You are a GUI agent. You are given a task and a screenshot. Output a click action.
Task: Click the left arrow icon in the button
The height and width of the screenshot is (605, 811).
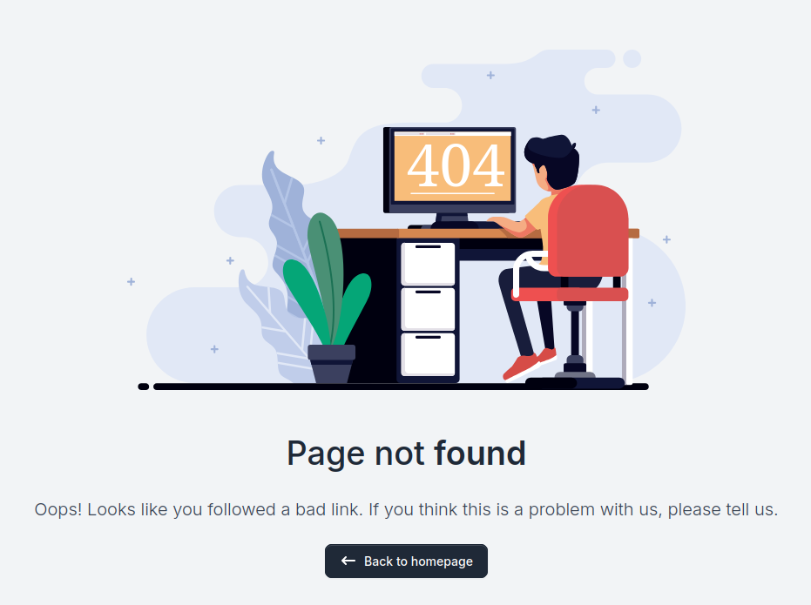click(x=348, y=561)
